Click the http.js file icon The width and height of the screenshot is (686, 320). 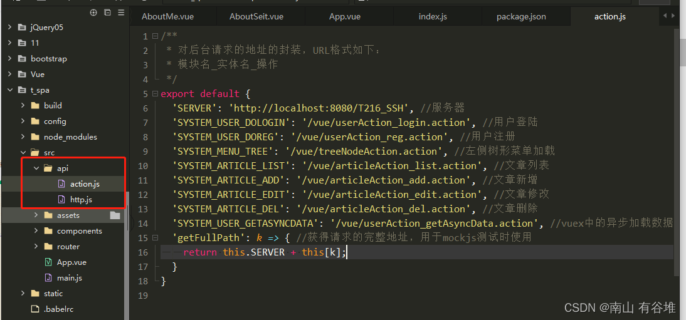pos(61,200)
